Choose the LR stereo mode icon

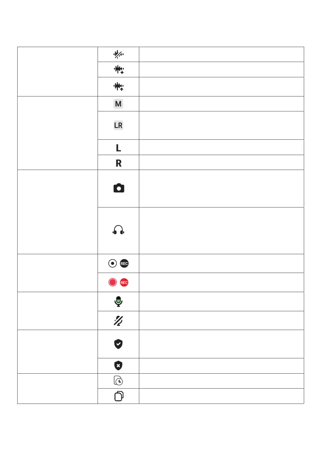click(x=118, y=125)
